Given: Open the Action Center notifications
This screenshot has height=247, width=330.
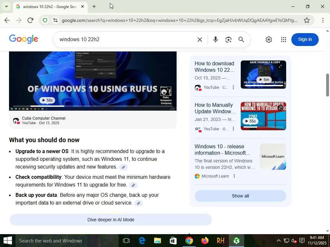Looking at the screenshot, I should pos(302,241).
